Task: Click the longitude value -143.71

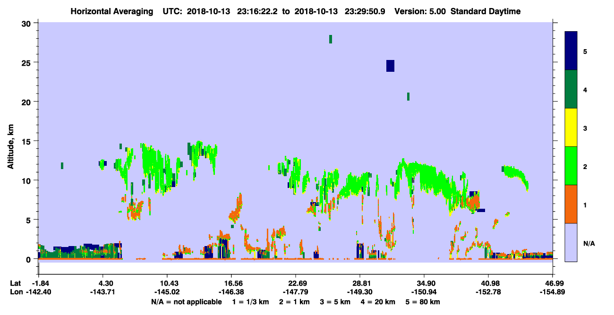Action: (x=102, y=292)
